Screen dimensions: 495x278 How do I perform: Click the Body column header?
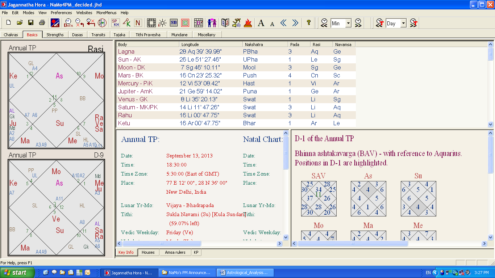(x=147, y=44)
